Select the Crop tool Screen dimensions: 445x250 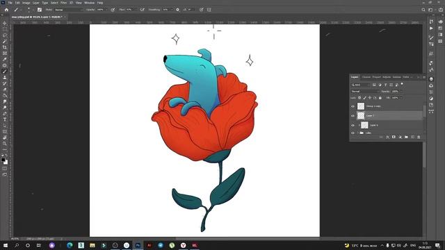(5, 47)
